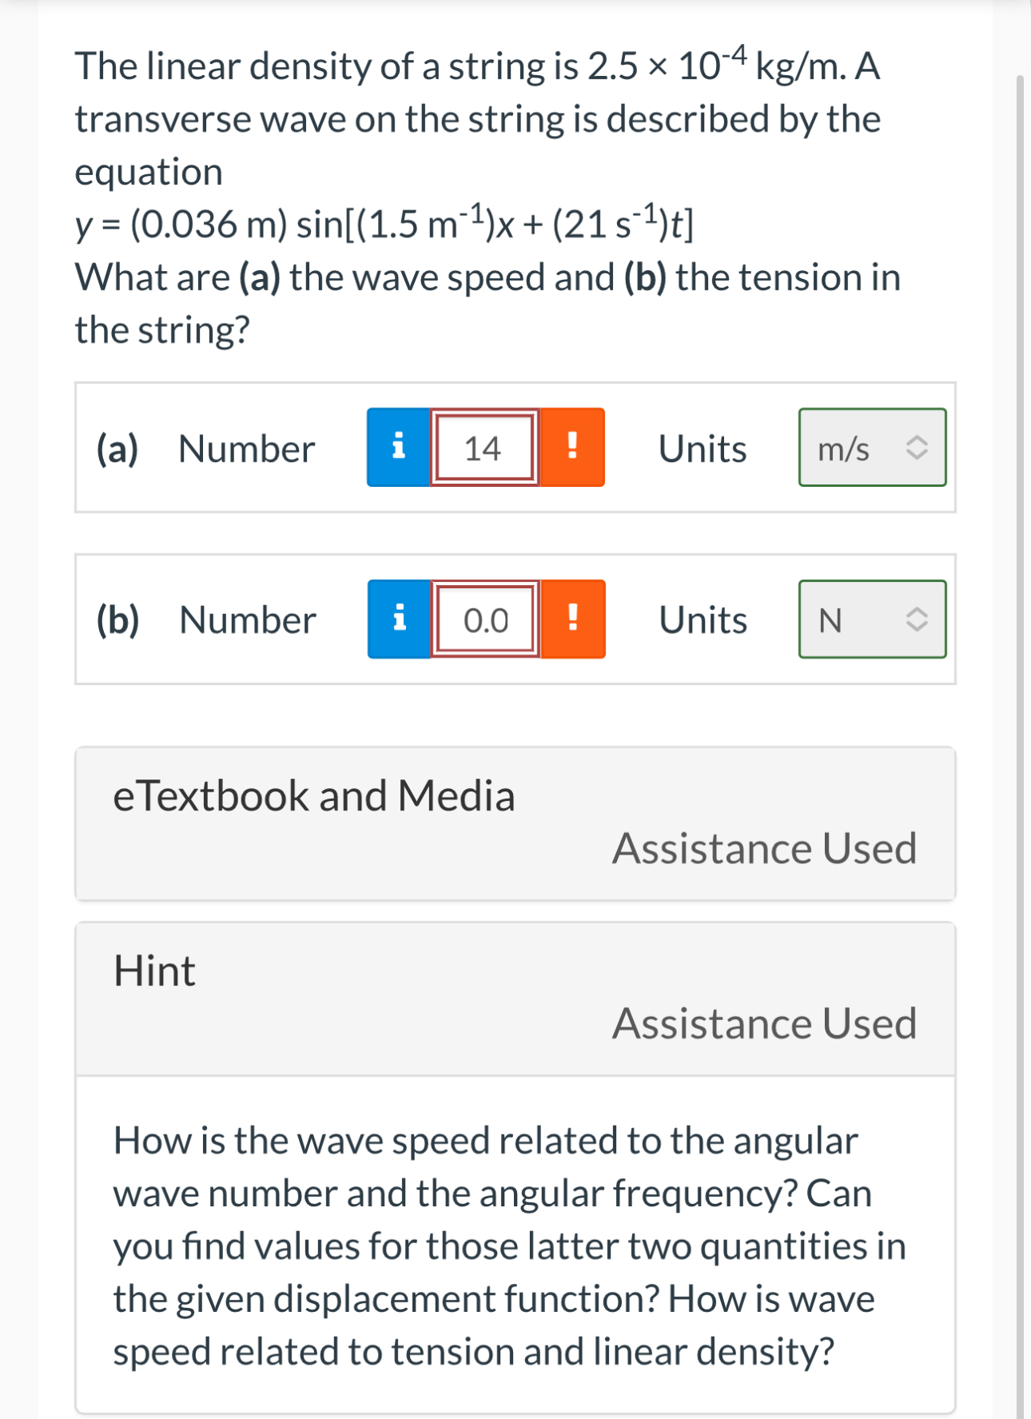Image resolution: width=1031 pixels, height=1419 pixels.
Task: Click the chevron on the N selector
Action: coord(916,620)
